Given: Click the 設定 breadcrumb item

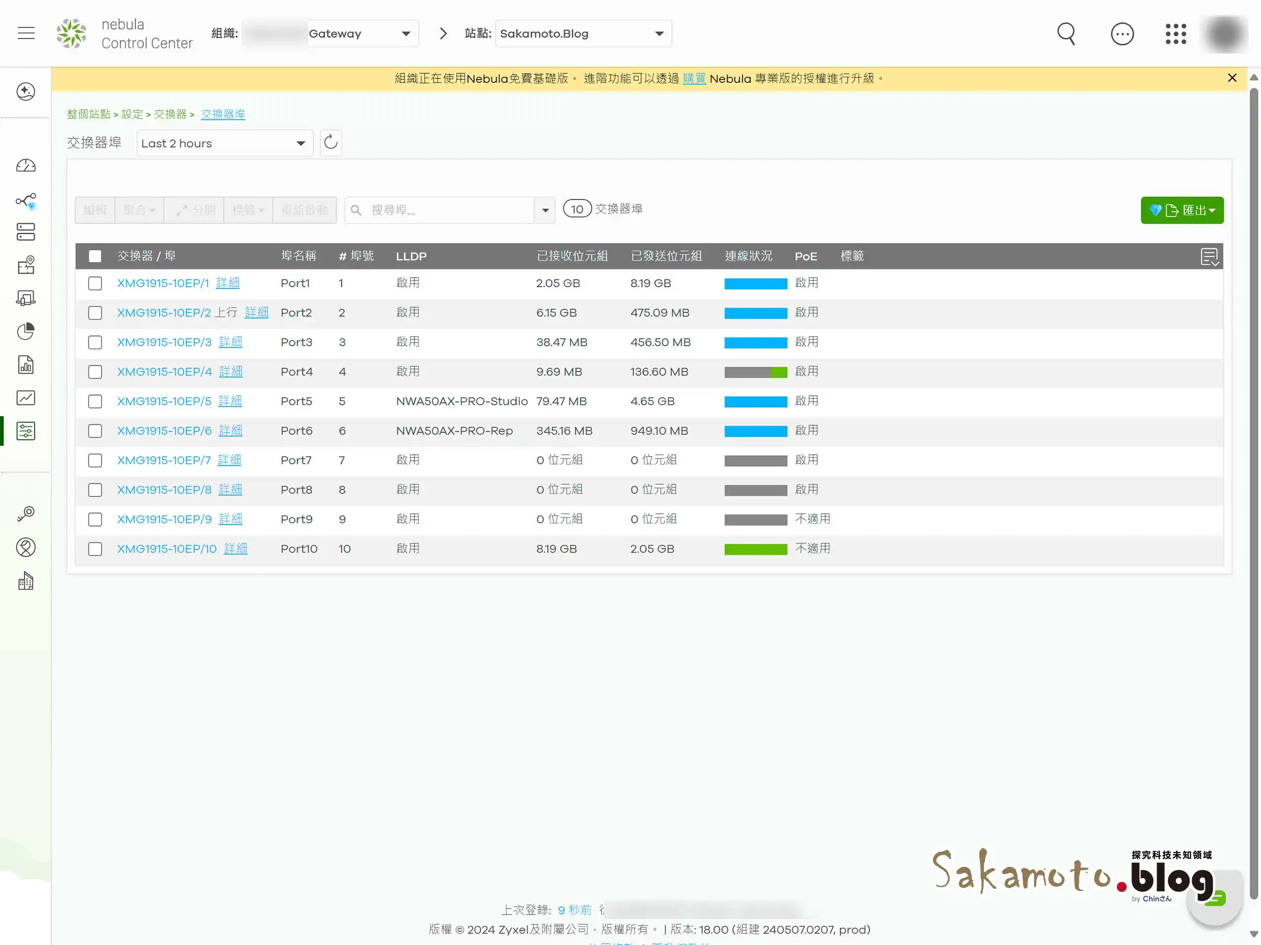Looking at the screenshot, I should (x=132, y=114).
